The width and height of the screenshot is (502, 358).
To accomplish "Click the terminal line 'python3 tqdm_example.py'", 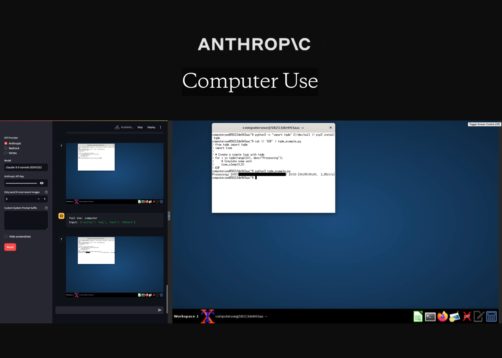I will click(x=273, y=171).
